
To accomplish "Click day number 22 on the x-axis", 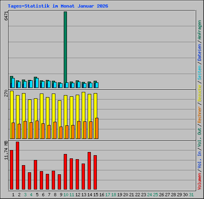I will point(137,195).
